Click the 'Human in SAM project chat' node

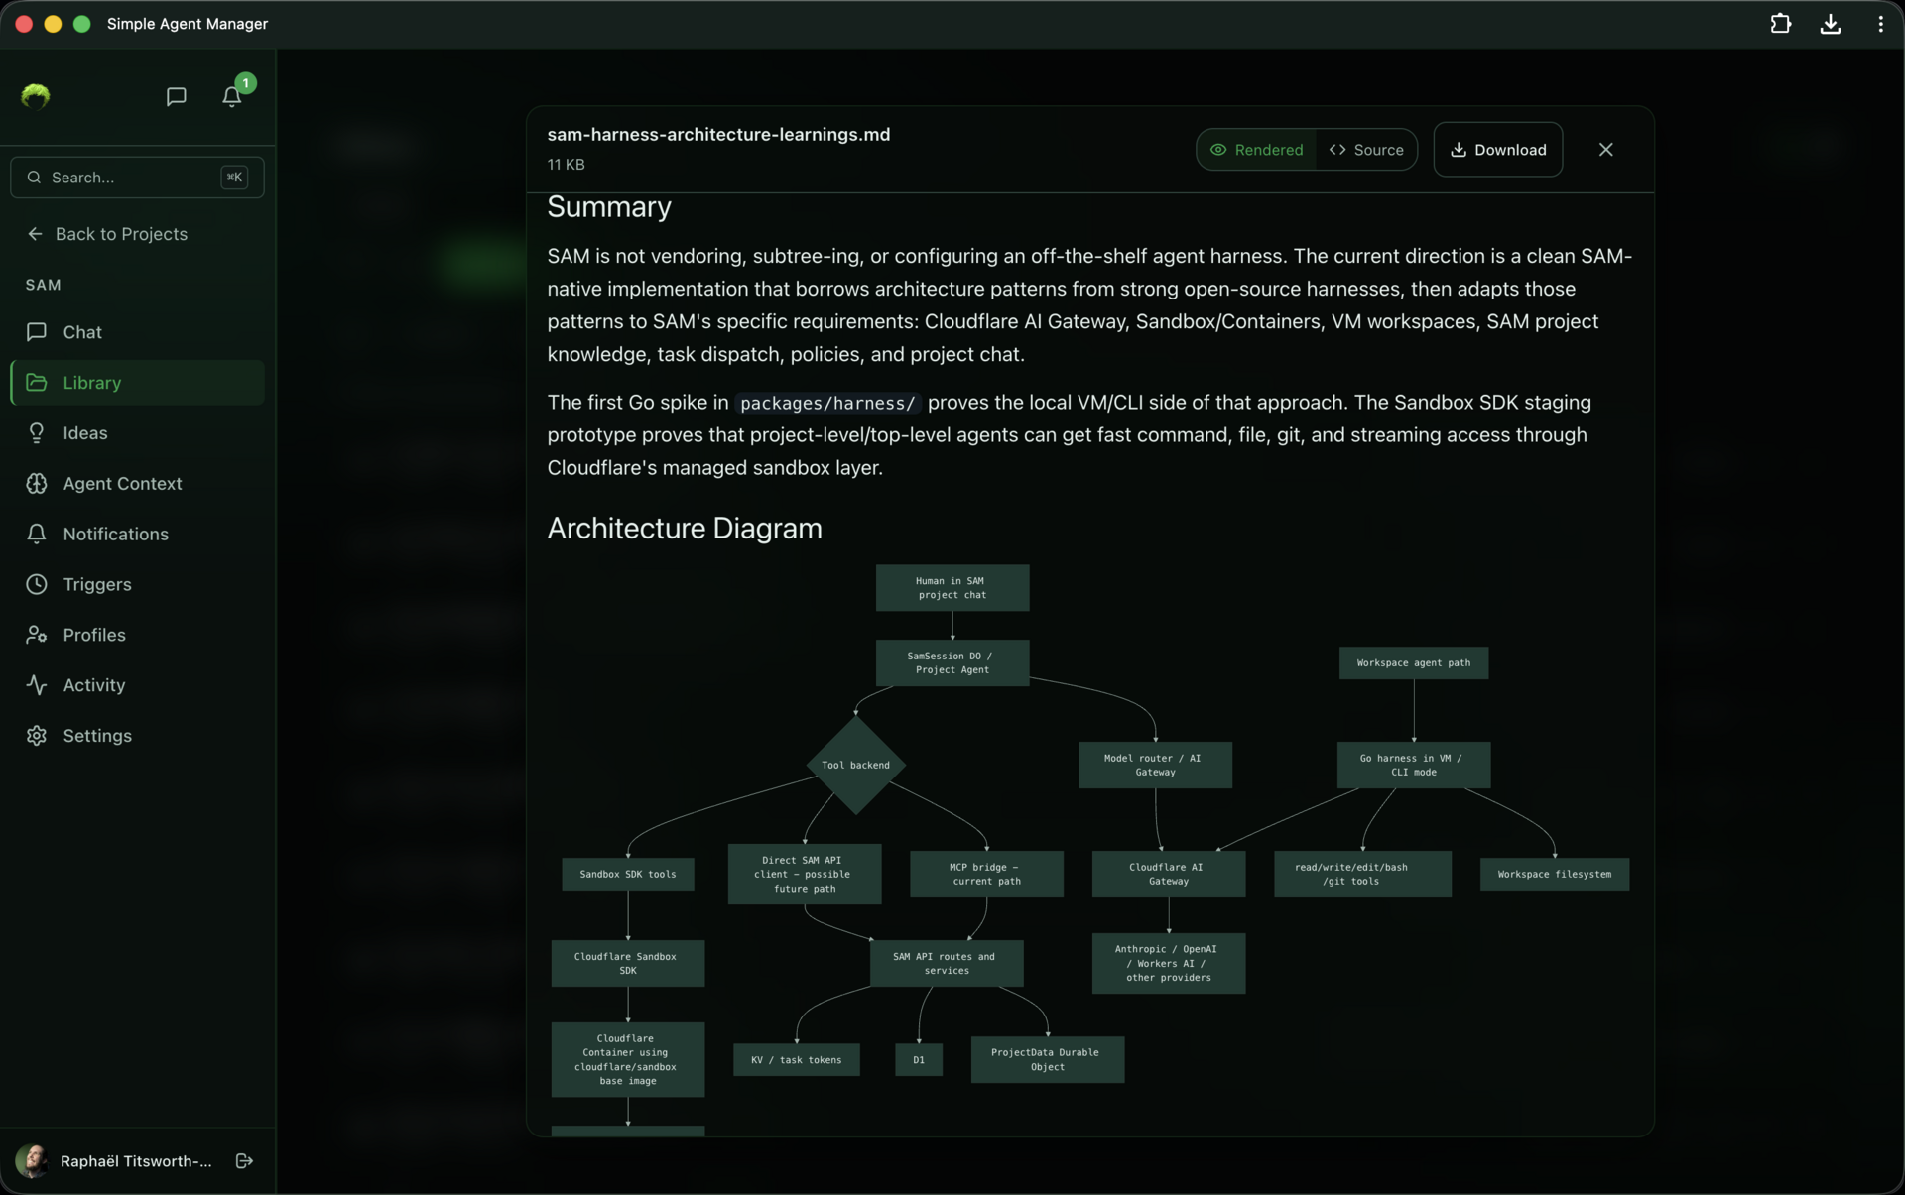click(x=952, y=588)
